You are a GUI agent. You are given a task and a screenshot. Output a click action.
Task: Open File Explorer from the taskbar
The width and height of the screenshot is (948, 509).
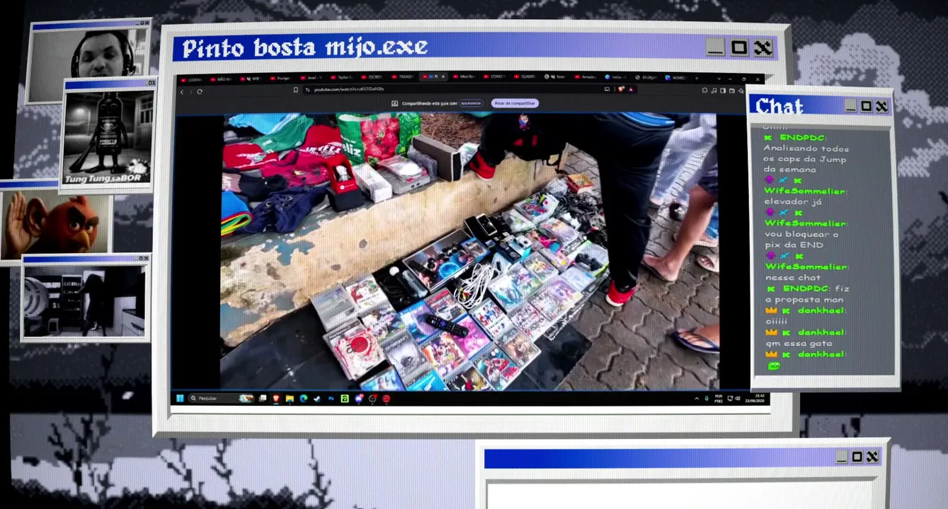pyautogui.click(x=290, y=399)
